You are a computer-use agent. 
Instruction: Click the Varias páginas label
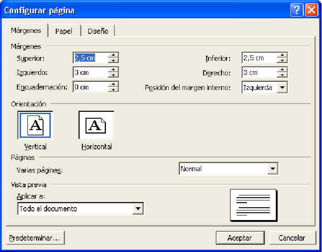click(x=40, y=170)
